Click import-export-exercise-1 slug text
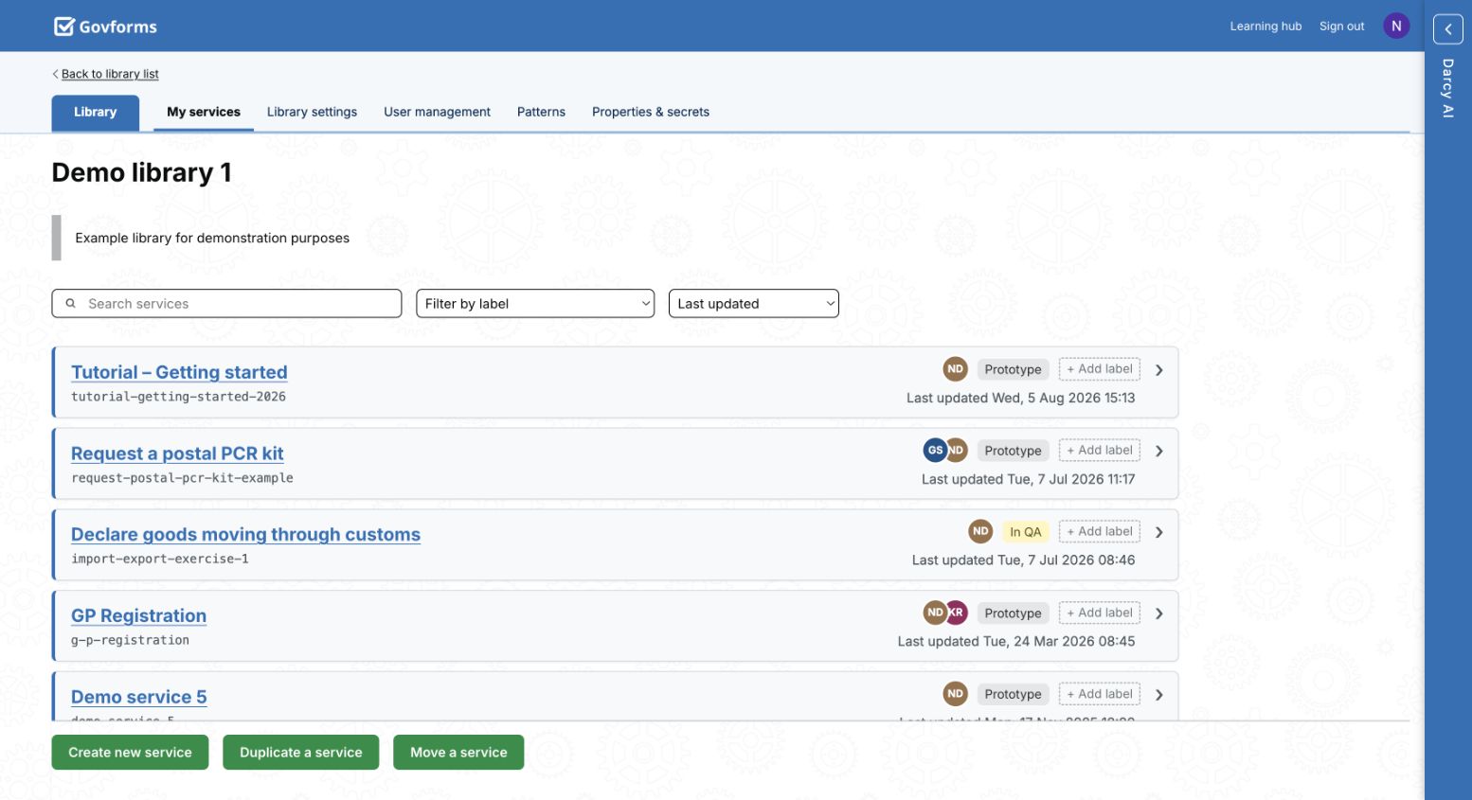 click(160, 559)
